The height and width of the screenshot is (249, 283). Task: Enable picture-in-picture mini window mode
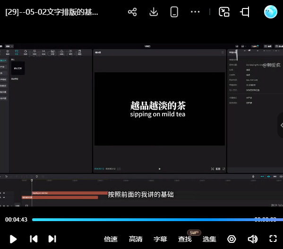(224, 12)
